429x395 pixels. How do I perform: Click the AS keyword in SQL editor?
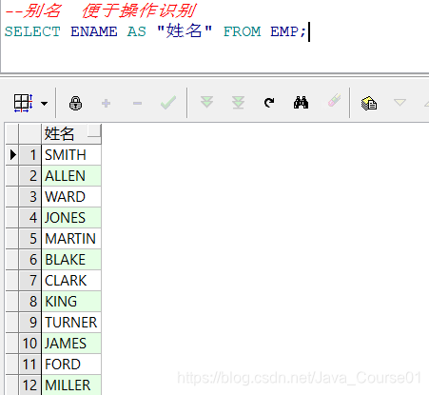tap(137, 31)
